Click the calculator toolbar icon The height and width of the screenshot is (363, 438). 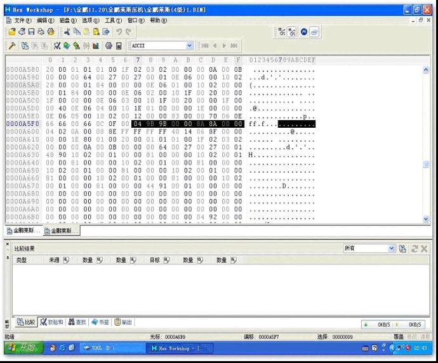coord(119,46)
